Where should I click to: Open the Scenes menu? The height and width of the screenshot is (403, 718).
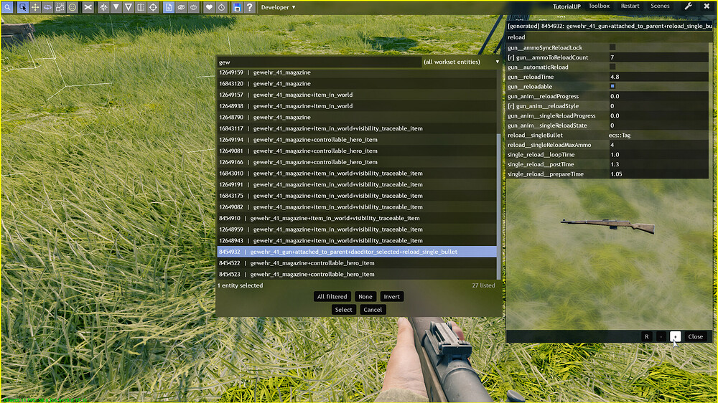pos(660,6)
